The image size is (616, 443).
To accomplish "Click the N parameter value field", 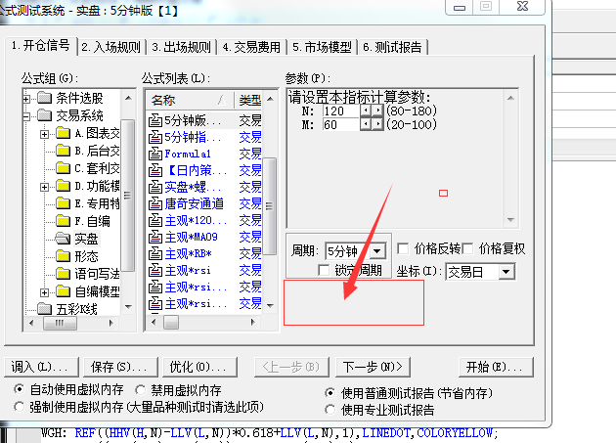I will tap(341, 111).
